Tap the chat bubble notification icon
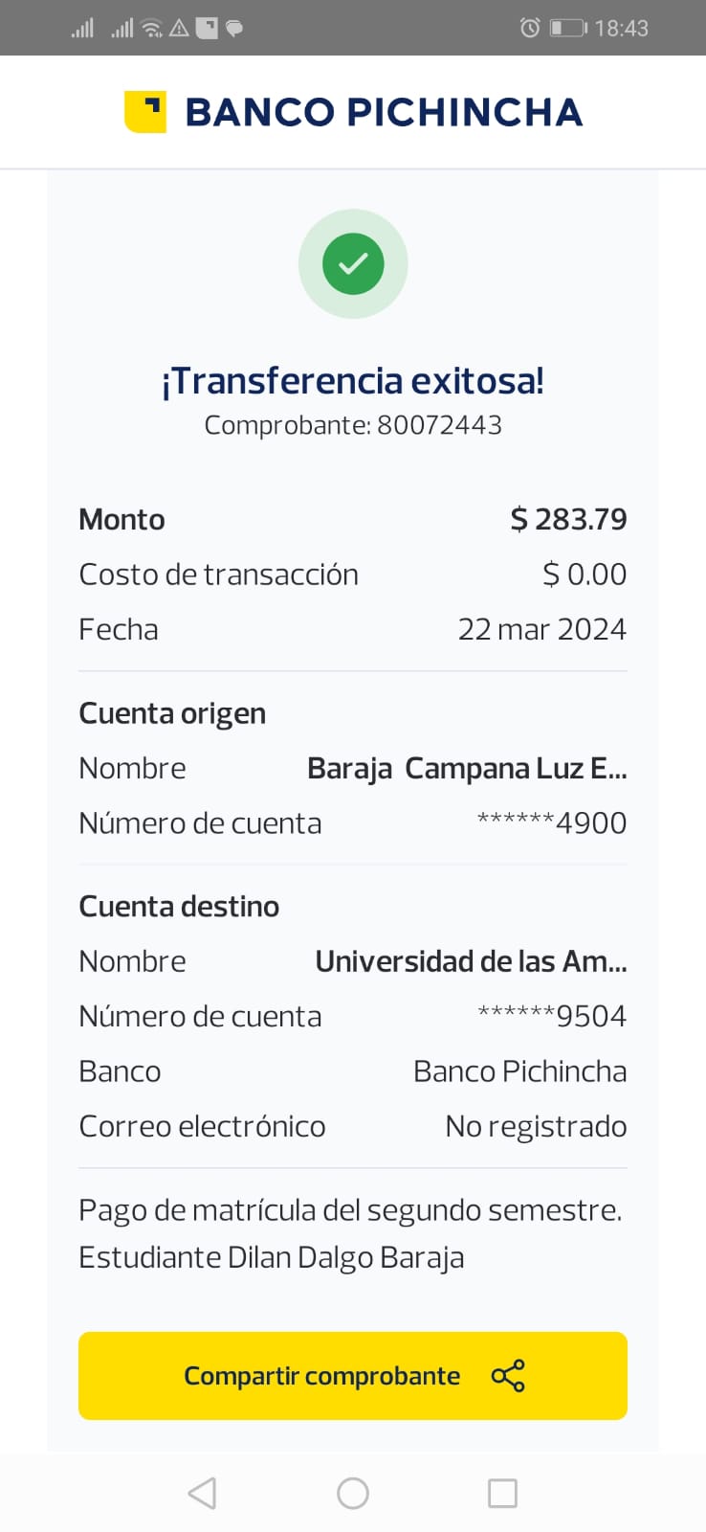Screen dimensions: 706x1532 pyautogui.click(x=233, y=28)
